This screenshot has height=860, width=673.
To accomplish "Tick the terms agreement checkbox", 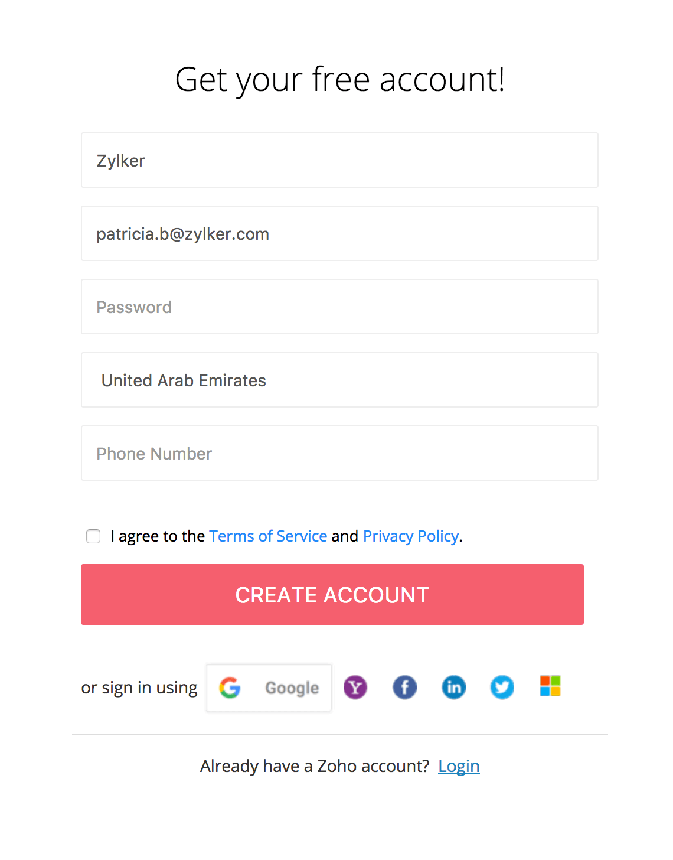I will (93, 536).
